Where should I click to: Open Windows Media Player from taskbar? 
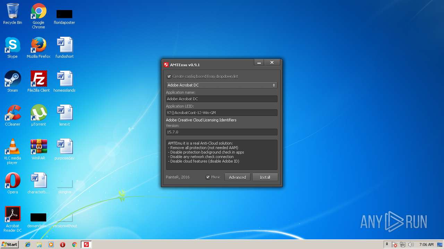(x=51, y=245)
